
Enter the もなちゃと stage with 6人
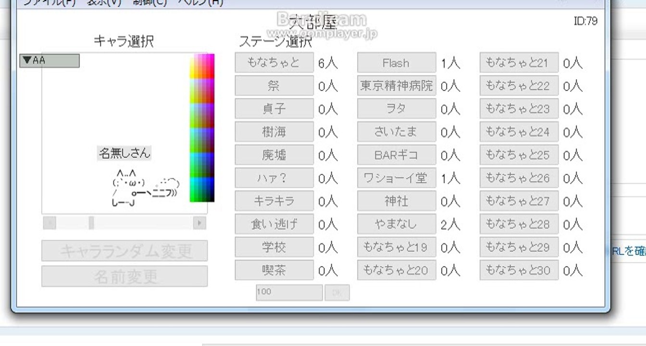tap(274, 62)
